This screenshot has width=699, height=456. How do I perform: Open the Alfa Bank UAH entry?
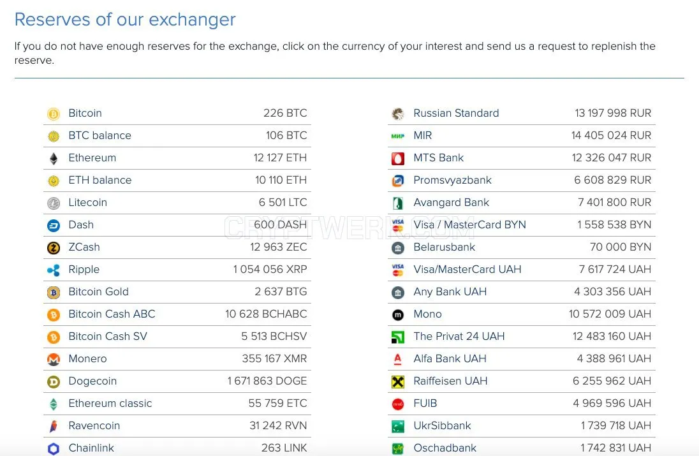[522, 359]
